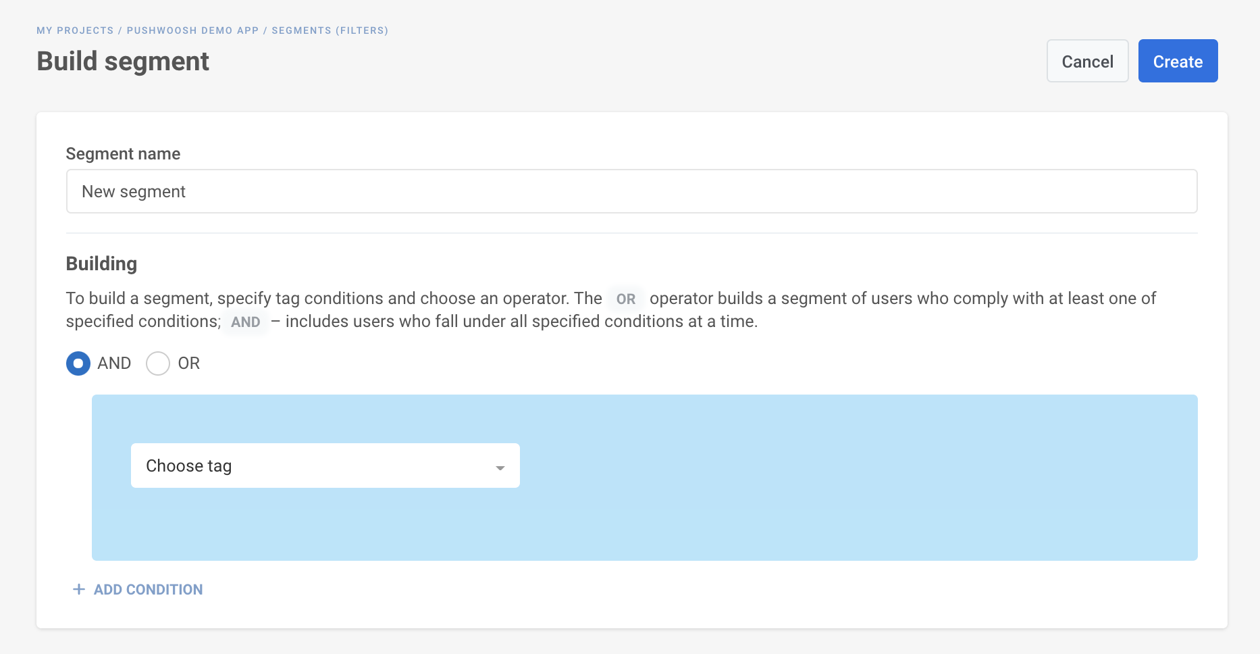Select the AND radio button

78,363
